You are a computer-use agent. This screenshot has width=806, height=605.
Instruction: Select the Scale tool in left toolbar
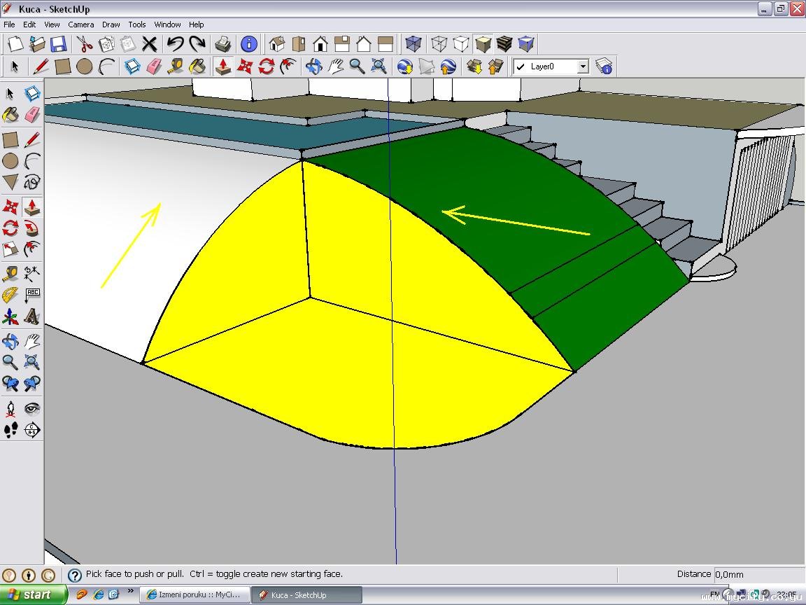tap(10, 249)
